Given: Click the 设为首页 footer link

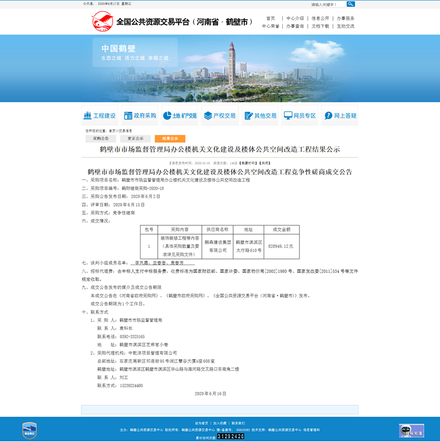Looking at the screenshot, I should pos(201,423).
